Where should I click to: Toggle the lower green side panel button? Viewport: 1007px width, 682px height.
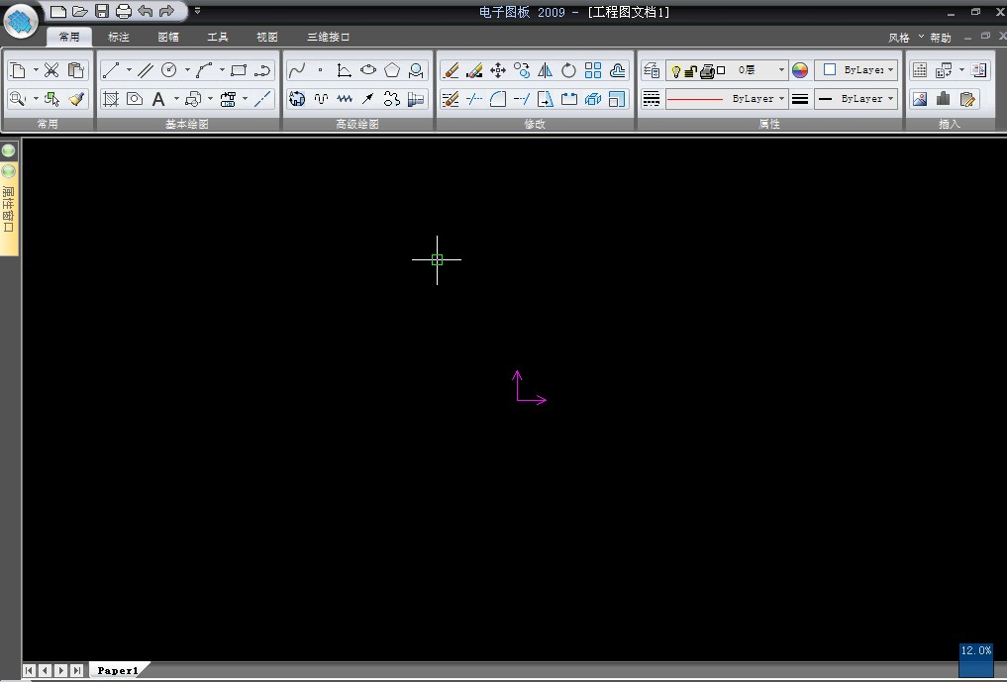[x=8, y=171]
